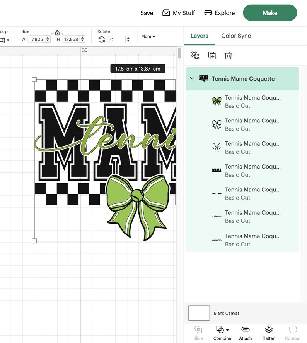This screenshot has width=307, height=343.
Task: Collapse the Tennis Mama Coquette group
Action: [192, 78]
